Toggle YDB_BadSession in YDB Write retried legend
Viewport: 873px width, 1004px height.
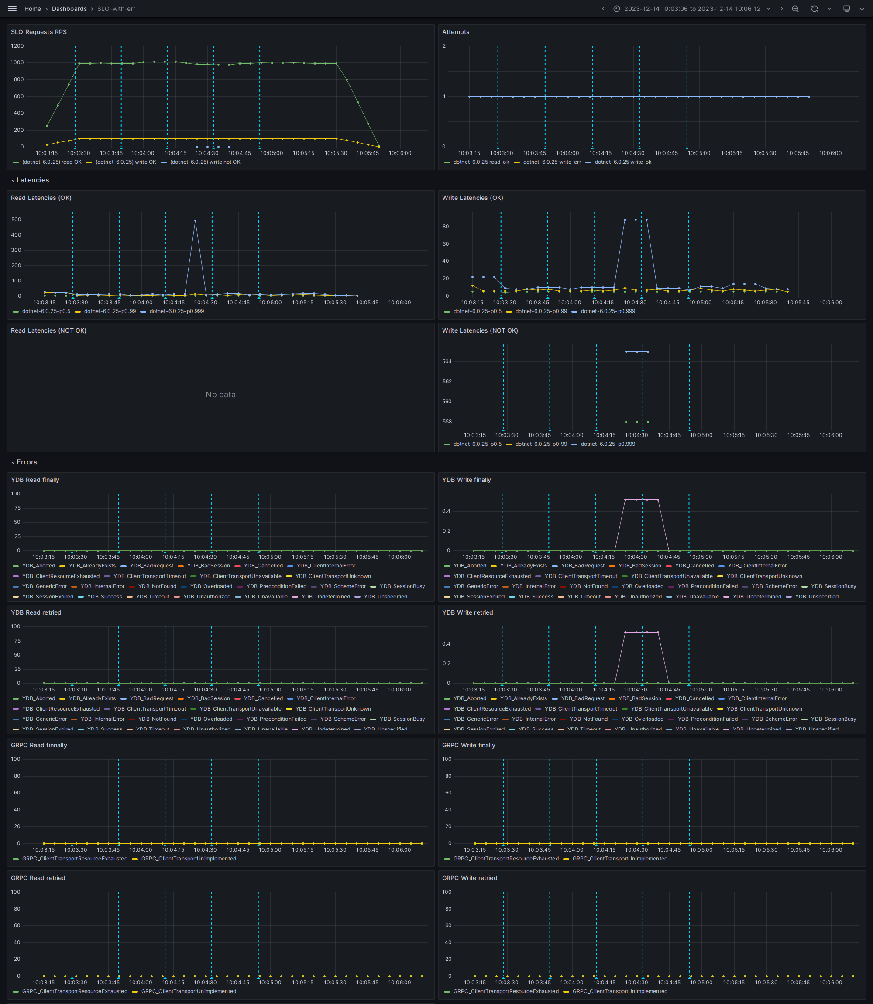[639, 698]
